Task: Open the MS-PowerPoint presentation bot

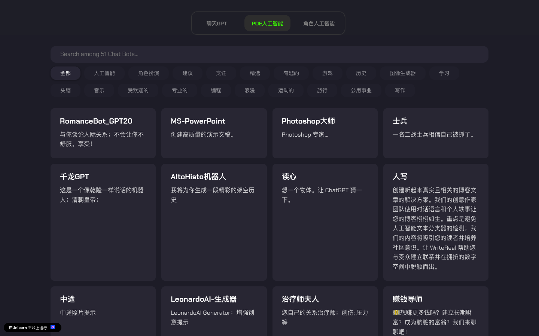Action: [214, 133]
